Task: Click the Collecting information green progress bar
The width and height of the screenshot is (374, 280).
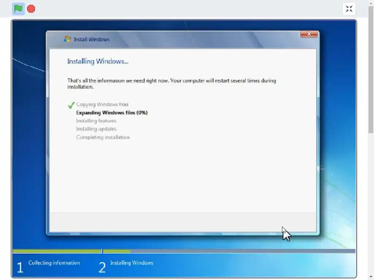Action: coord(57,251)
